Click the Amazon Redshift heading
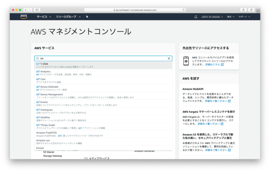 [193, 89]
